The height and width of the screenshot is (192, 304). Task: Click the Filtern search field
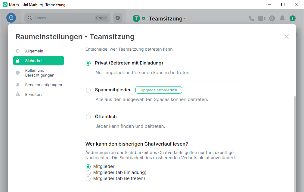pyautogui.click(x=67, y=18)
